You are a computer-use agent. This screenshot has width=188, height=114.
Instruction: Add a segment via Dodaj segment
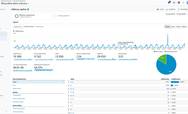pos(63,16)
